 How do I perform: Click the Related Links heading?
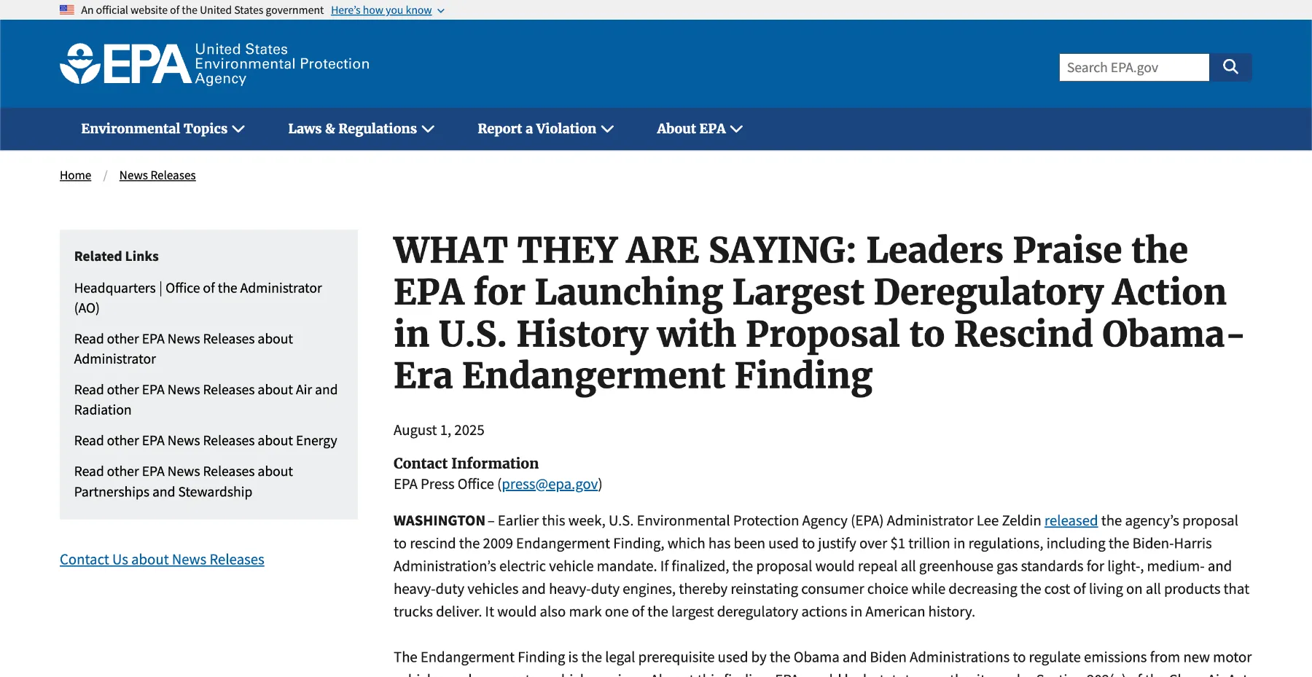pyautogui.click(x=117, y=257)
